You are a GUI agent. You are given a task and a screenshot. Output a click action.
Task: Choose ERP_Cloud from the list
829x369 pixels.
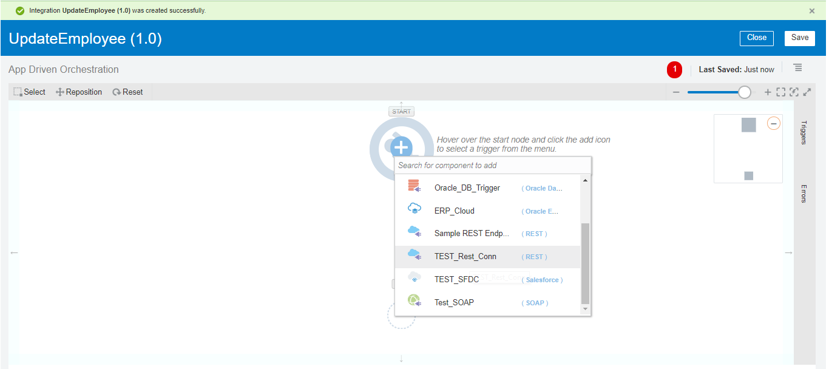[x=488, y=211]
